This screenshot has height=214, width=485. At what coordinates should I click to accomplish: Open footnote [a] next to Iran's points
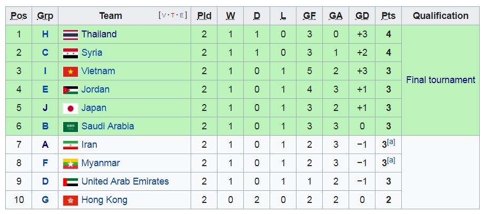[x=391, y=142]
